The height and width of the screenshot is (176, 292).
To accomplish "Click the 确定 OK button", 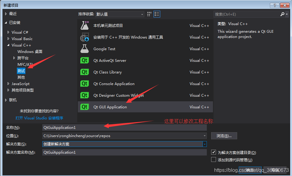I will (x=250, y=170).
